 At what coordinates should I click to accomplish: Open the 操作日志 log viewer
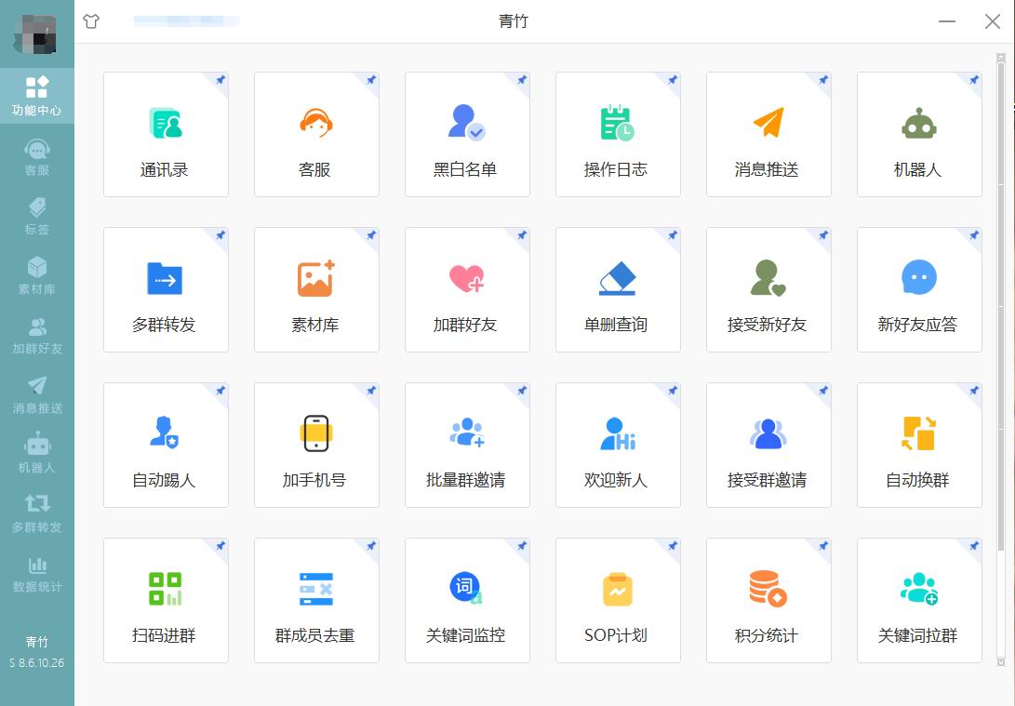(618, 134)
